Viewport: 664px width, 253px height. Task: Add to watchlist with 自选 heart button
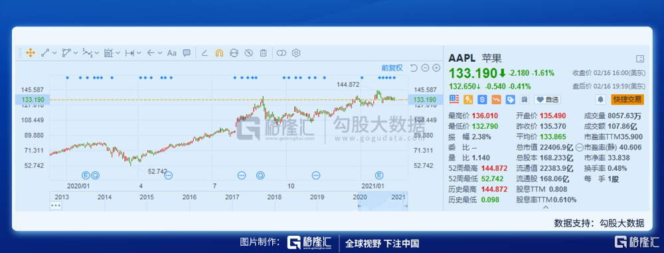coord(547,100)
